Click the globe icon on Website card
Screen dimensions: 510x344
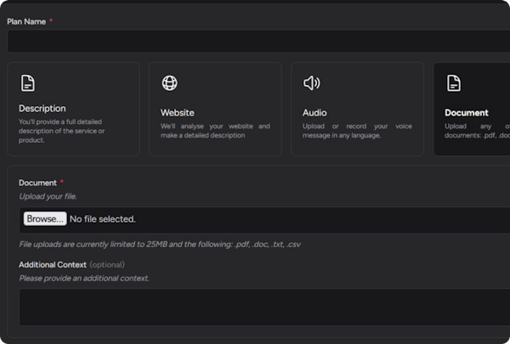point(170,83)
